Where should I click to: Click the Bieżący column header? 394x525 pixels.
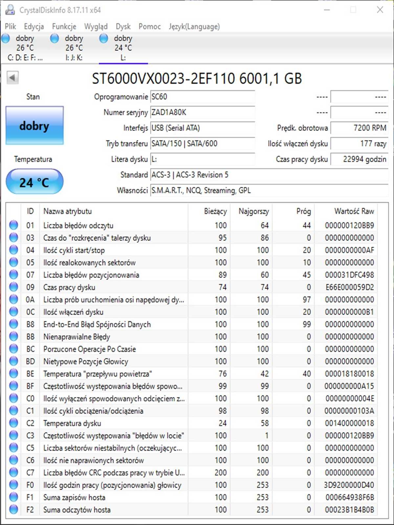click(x=209, y=211)
